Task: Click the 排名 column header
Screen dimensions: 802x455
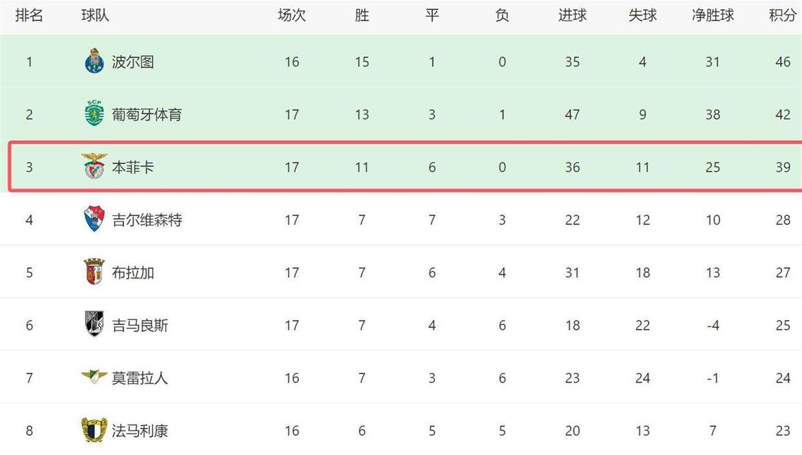Action: point(29,16)
